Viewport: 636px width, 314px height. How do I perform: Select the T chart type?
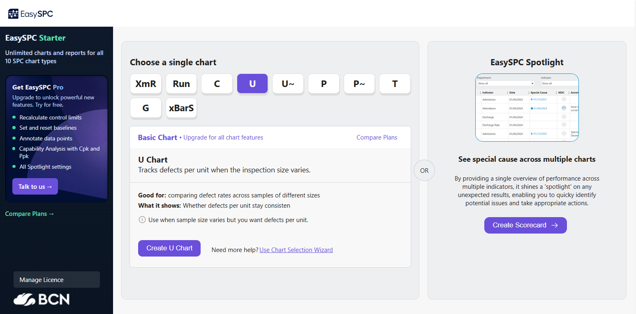pyautogui.click(x=395, y=83)
